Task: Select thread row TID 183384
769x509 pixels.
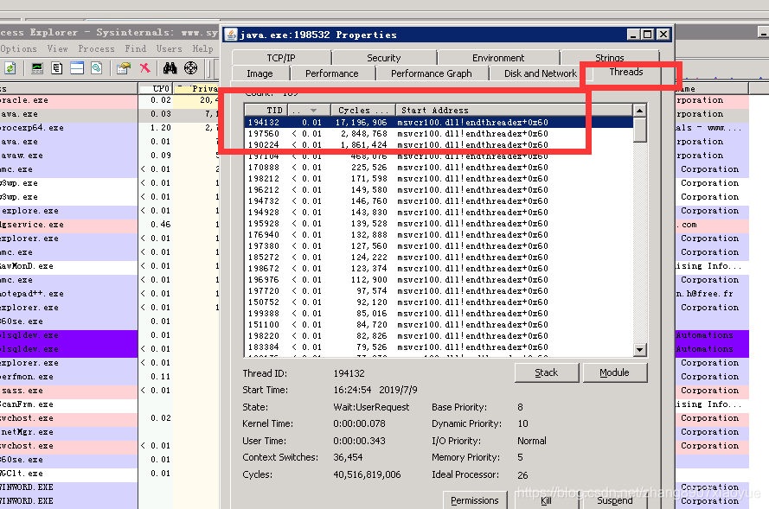Action: click(x=439, y=347)
